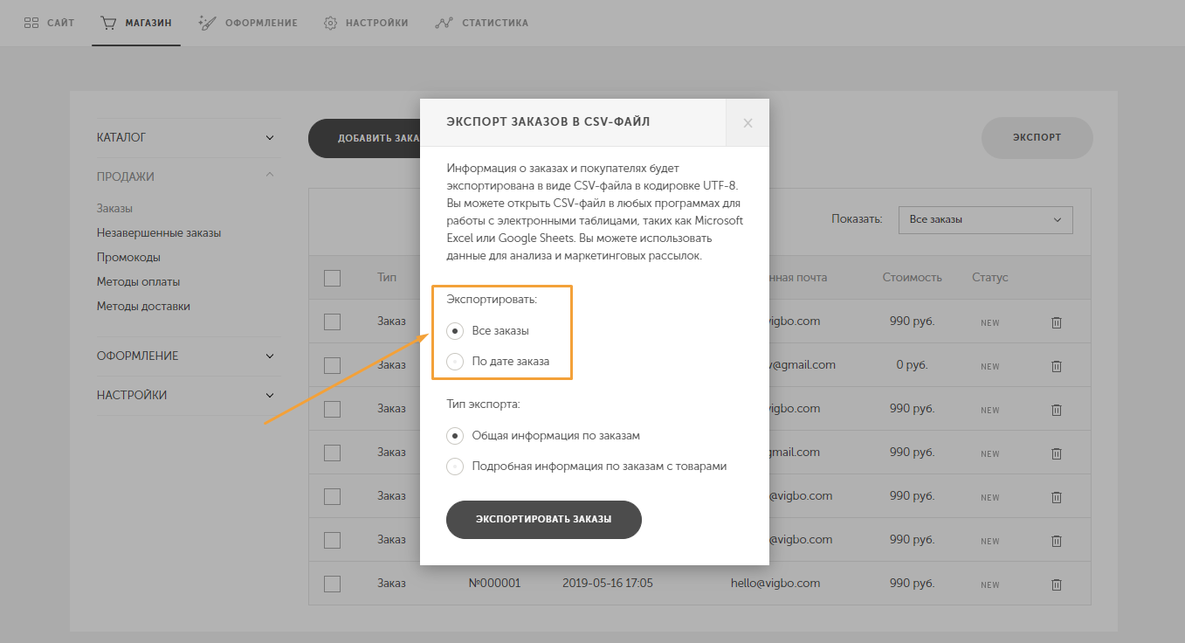Click the Экспорт button at top right

point(1037,138)
